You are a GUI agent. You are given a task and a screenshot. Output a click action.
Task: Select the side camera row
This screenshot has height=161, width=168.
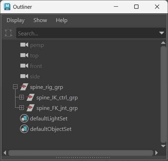pyautogui.click(x=35, y=77)
